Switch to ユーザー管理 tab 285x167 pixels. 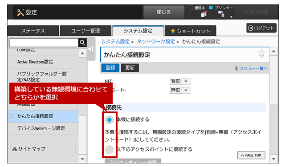click(85, 31)
